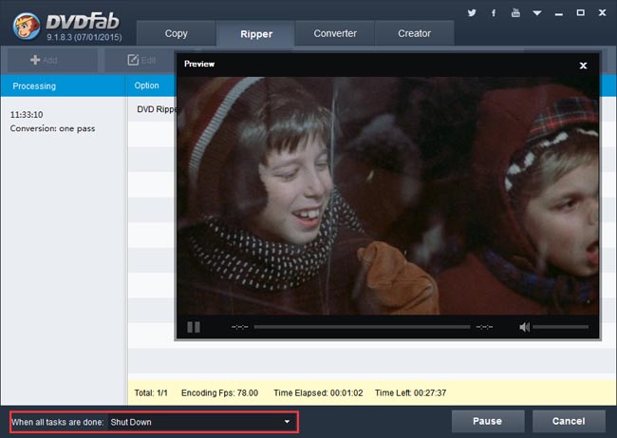Click 'Conversion: one pass' log text
Image resolution: width=617 pixels, height=438 pixels.
tap(52, 128)
